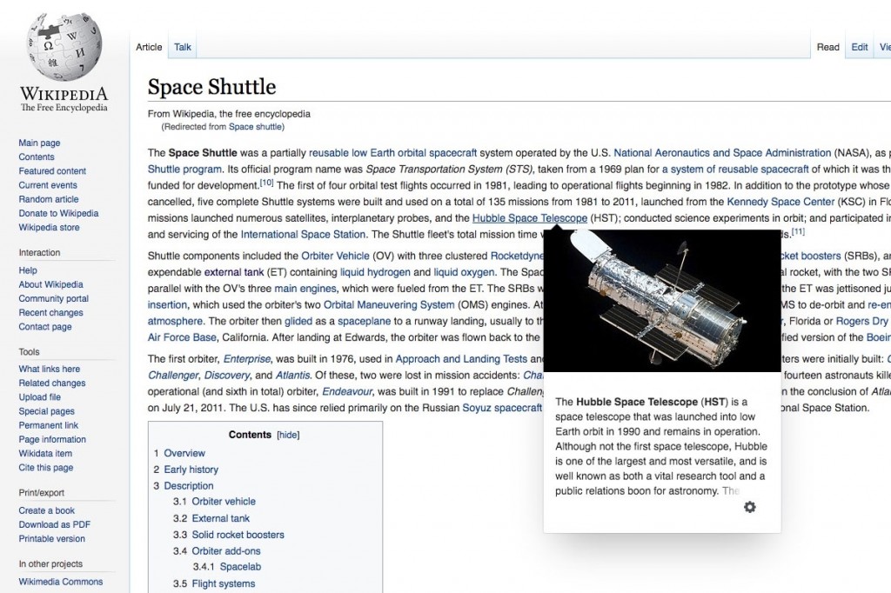Open the liquid oxygen link
The width and height of the screenshot is (891, 593).
[465, 273]
